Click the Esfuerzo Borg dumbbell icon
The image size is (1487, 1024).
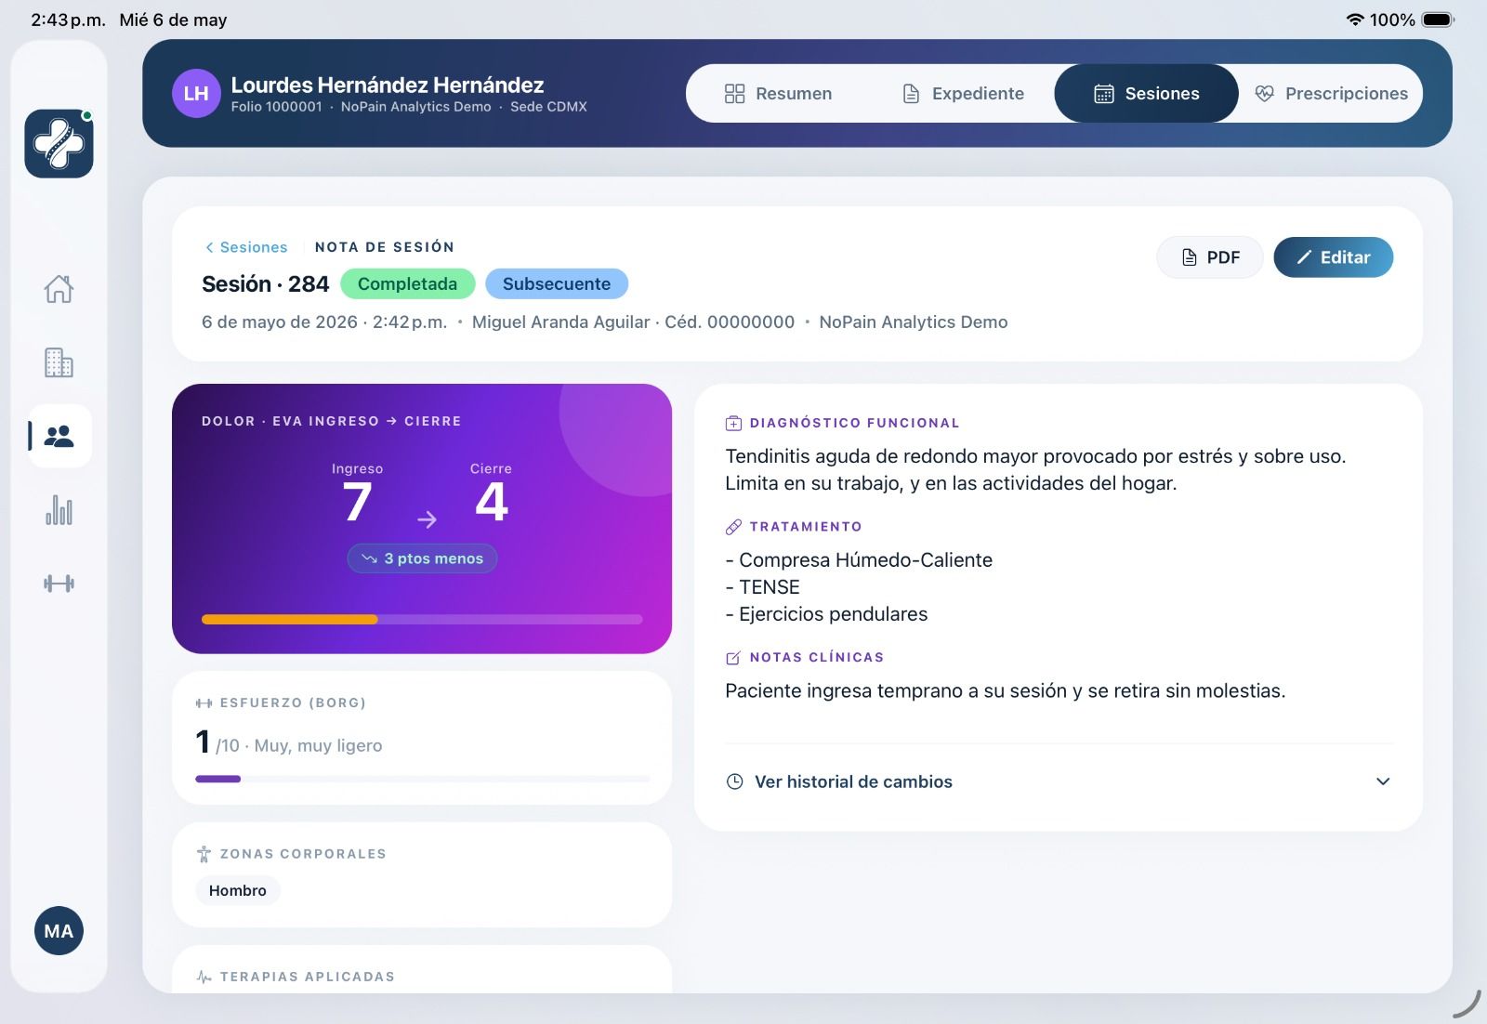click(x=204, y=703)
